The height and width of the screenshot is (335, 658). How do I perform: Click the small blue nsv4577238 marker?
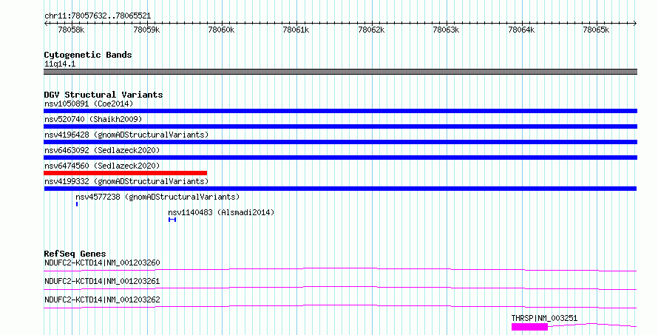point(77,204)
